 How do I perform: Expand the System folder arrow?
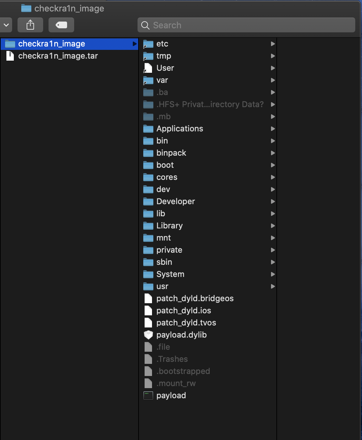click(x=273, y=274)
